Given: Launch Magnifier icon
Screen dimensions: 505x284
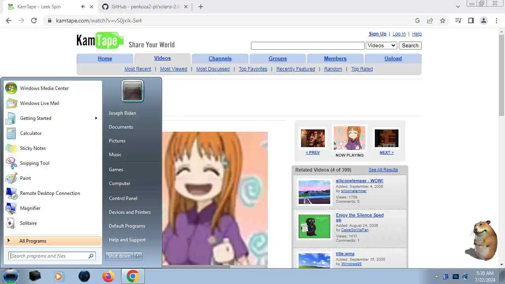Looking at the screenshot, I should (x=11, y=208).
